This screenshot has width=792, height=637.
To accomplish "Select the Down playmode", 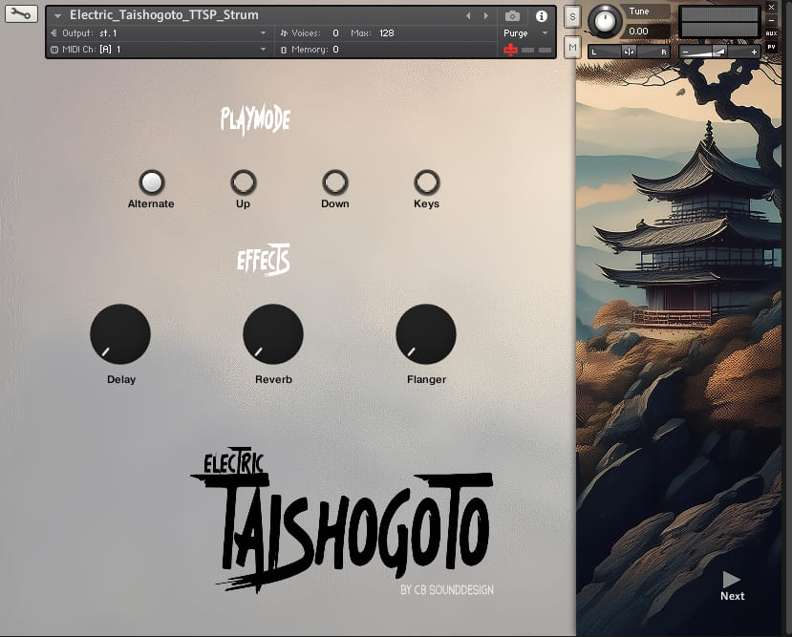I will click(x=335, y=182).
